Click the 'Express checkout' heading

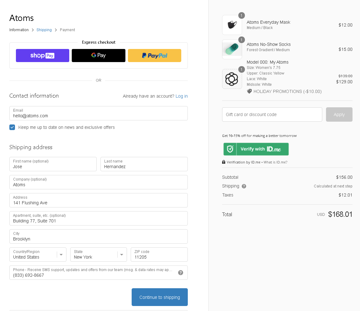(x=99, y=42)
